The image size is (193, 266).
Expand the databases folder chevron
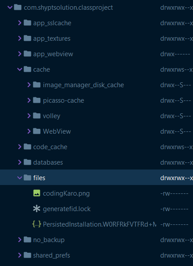pyautogui.click(x=19, y=162)
